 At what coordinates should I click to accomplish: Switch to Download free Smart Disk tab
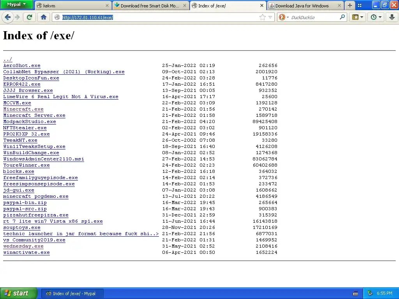click(x=150, y=5)
